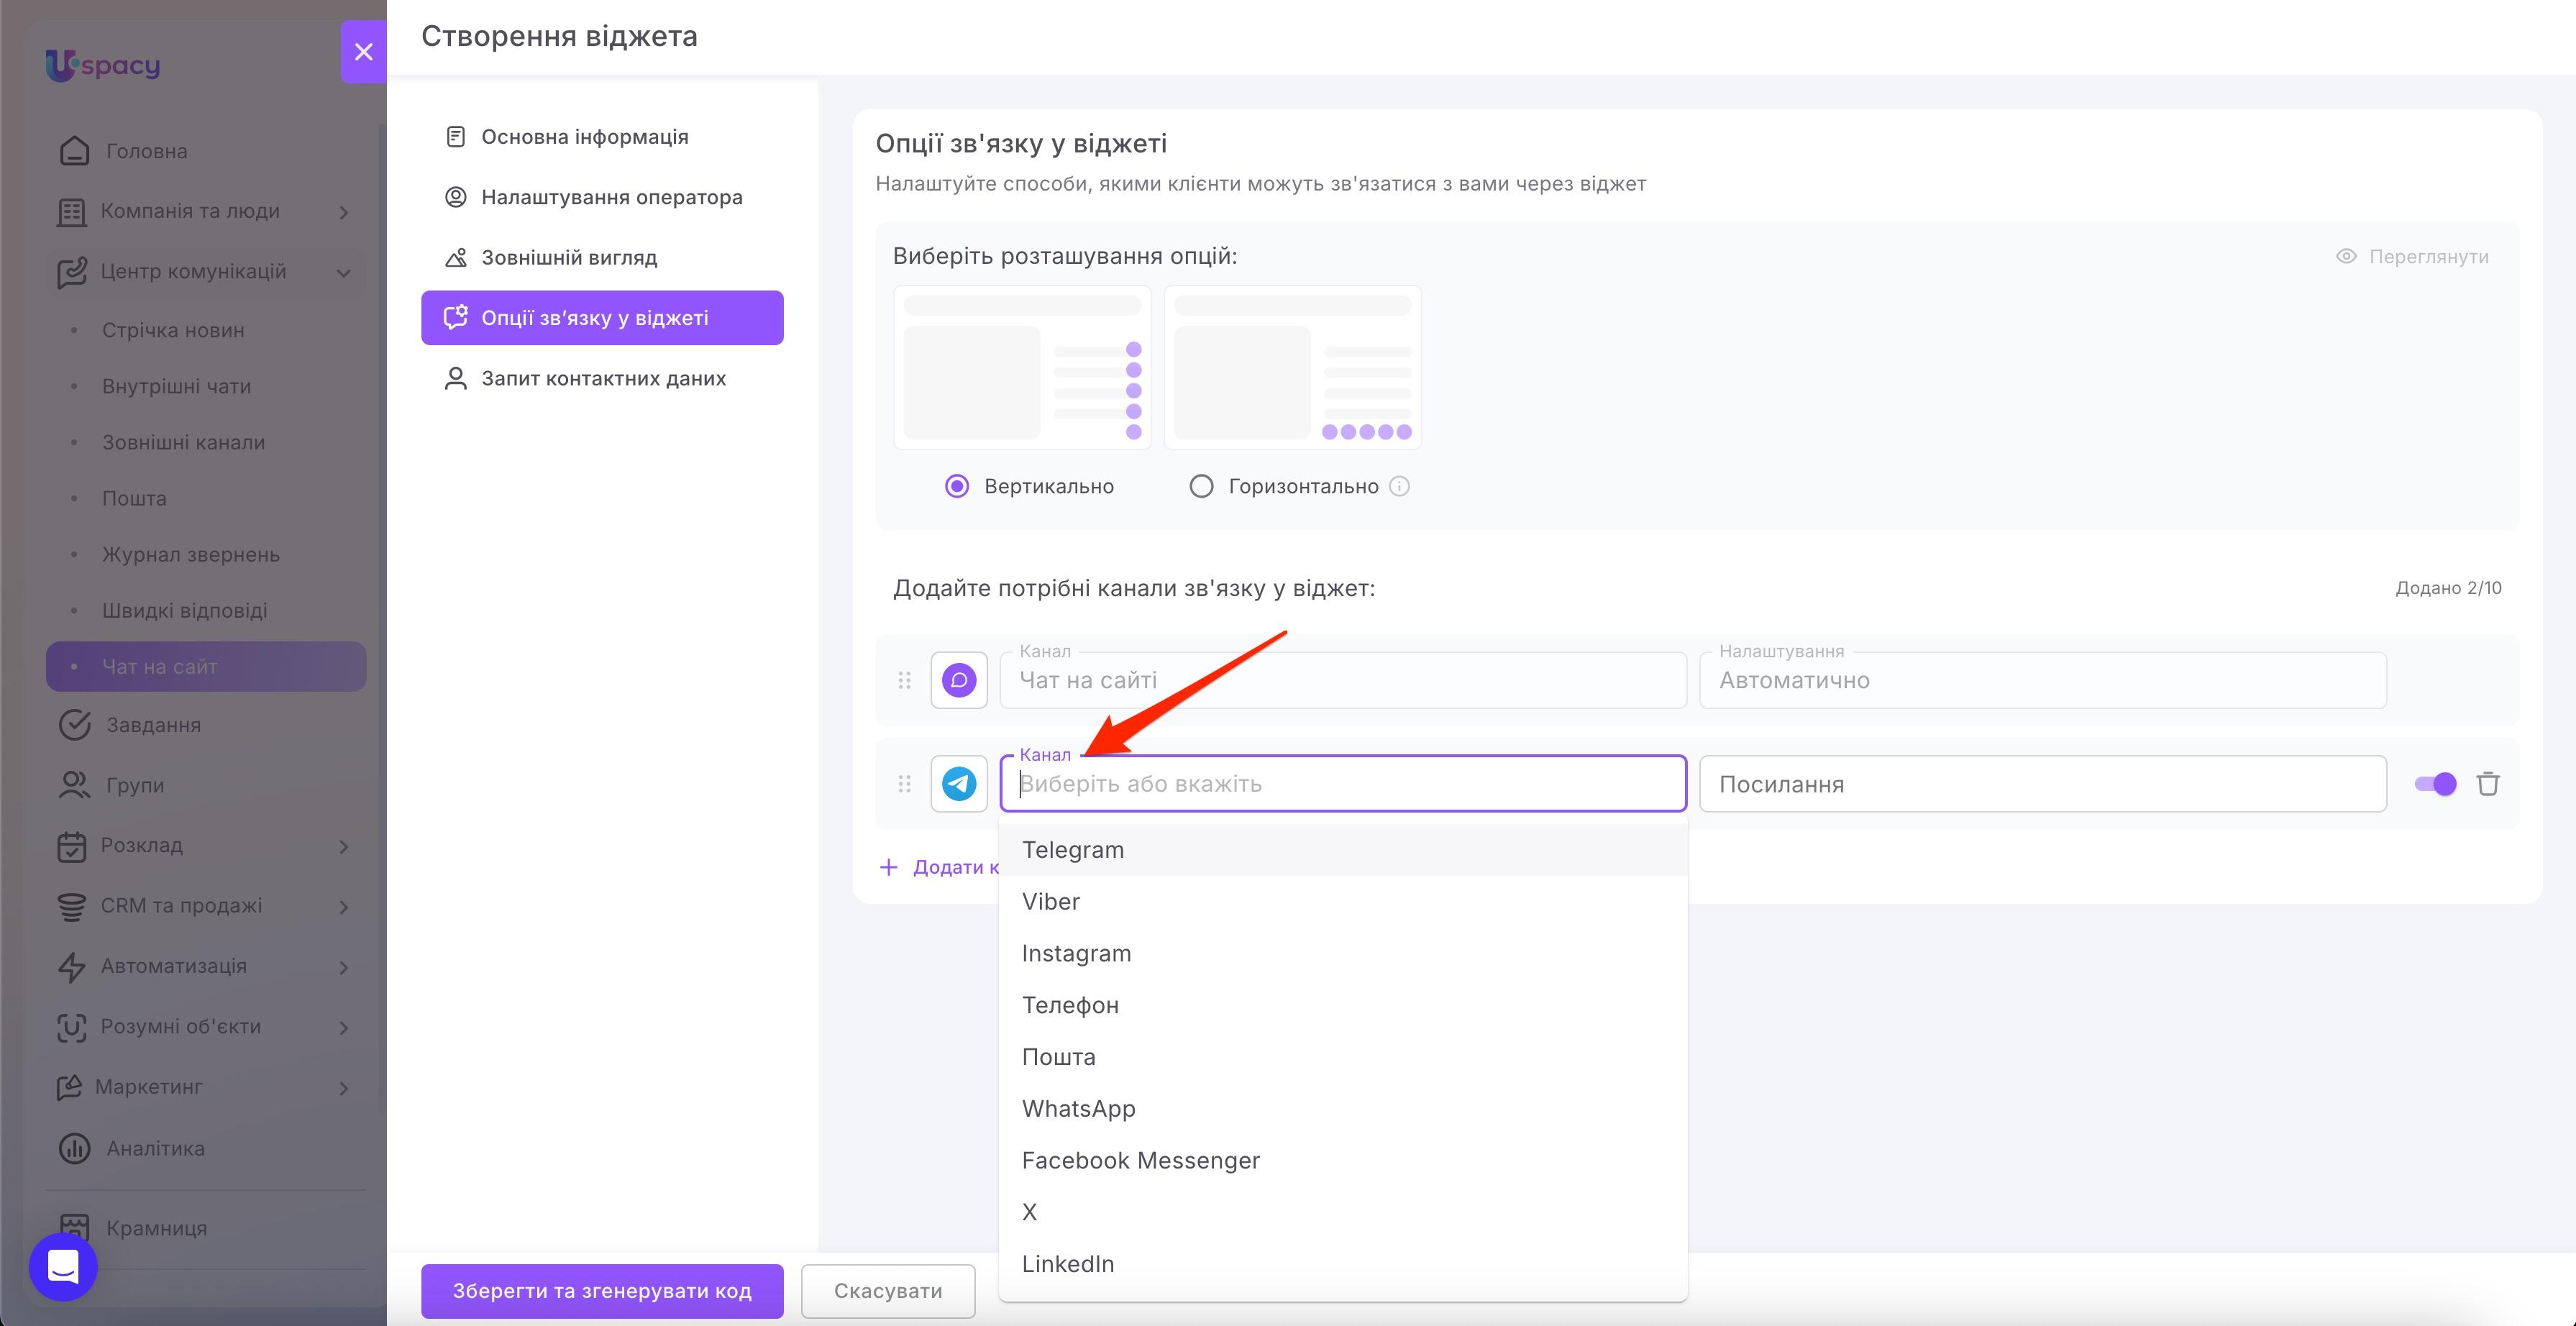Delete the Telegram channel with trash icon
Screen dimensions: 2576x1326
tap(2488, 784)
